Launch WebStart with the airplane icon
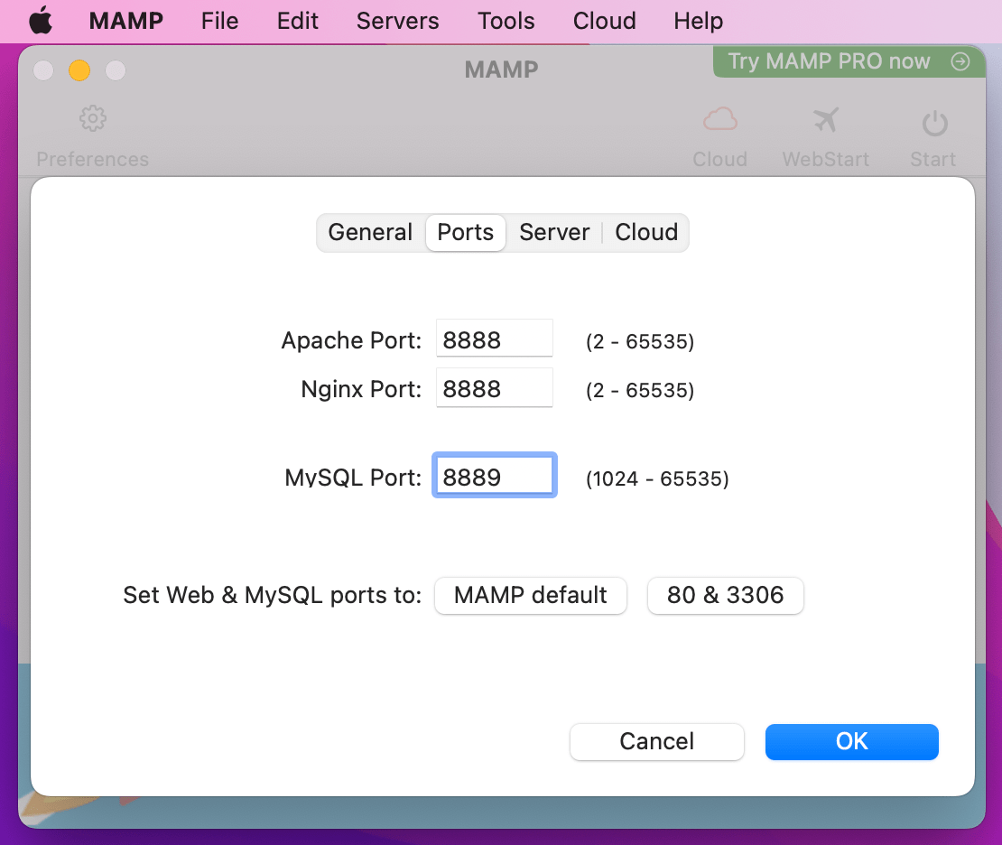Screen dimensions: 1002x845 (x=825, y=118)
